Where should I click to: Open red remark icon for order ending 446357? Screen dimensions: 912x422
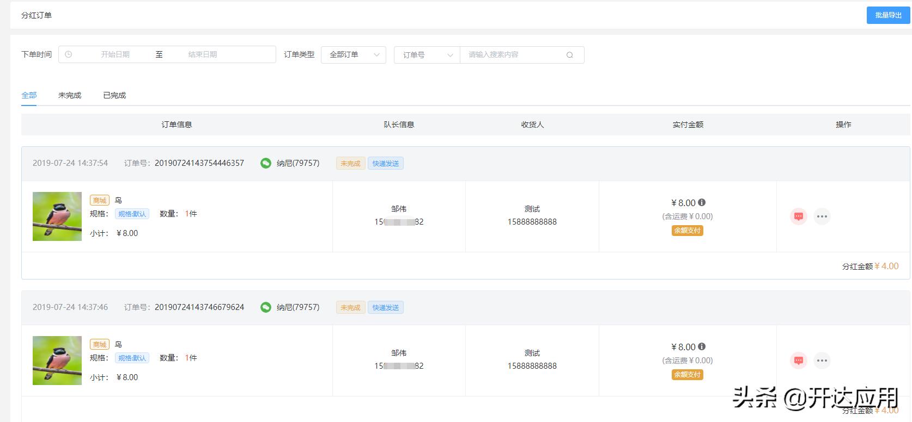(799, 216)
